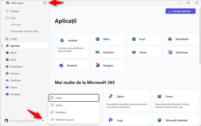
Task: Choose Întâlniți-vă acum menu entry
Action: point(74,120)
